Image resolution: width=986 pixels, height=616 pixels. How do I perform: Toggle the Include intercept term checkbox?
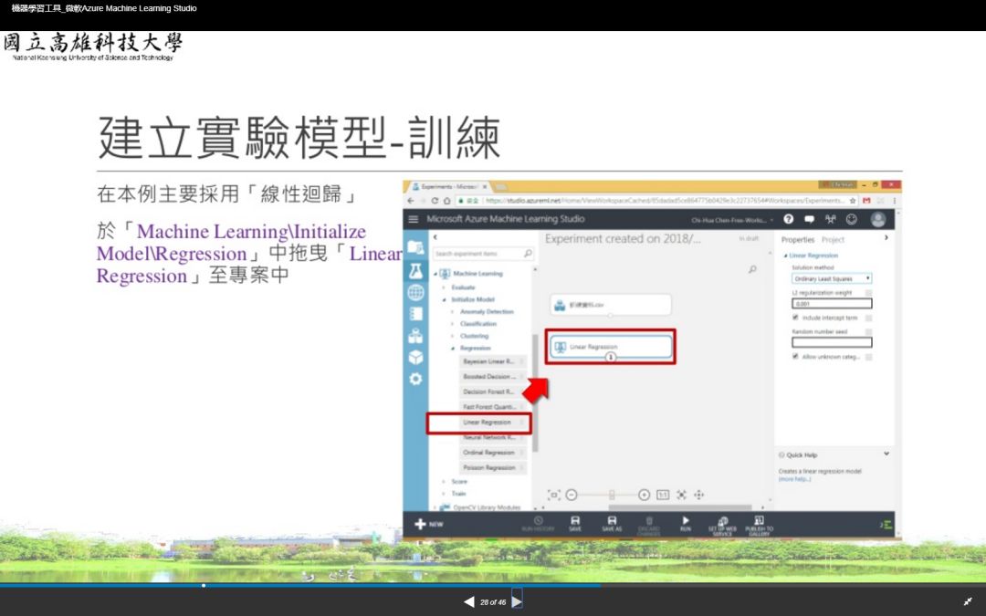(x=795, y=318)
